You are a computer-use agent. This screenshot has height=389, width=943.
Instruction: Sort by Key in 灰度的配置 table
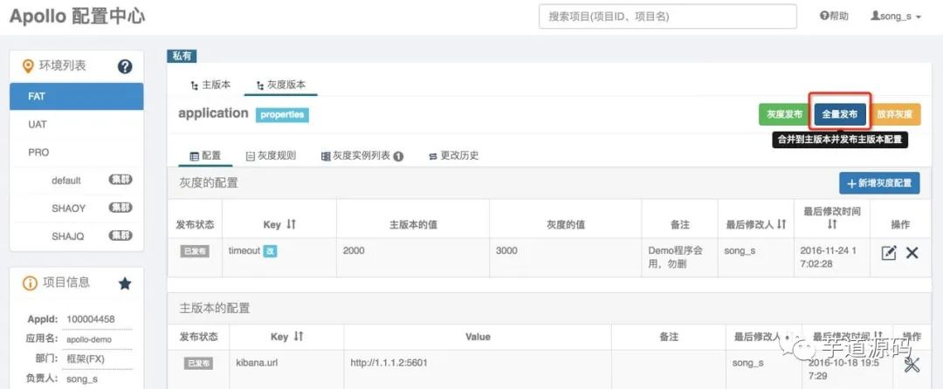(291, 224)
